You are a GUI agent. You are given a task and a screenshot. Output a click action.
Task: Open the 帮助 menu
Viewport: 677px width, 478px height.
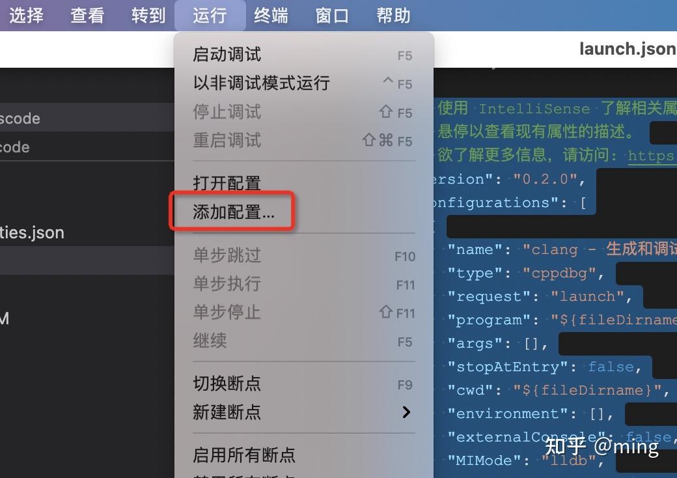click(393, 16)
